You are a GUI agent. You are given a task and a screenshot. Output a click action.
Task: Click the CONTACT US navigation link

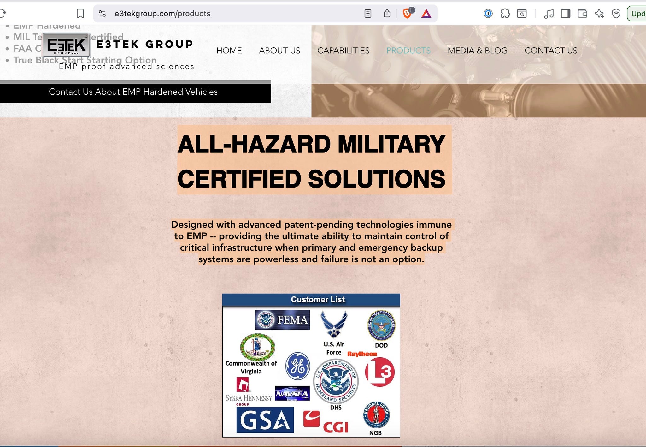pyautogui.click(x=551, y=51)
